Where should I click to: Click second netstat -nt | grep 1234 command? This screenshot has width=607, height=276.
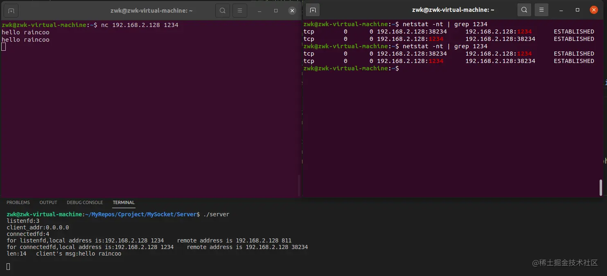[x=445, y=46]
